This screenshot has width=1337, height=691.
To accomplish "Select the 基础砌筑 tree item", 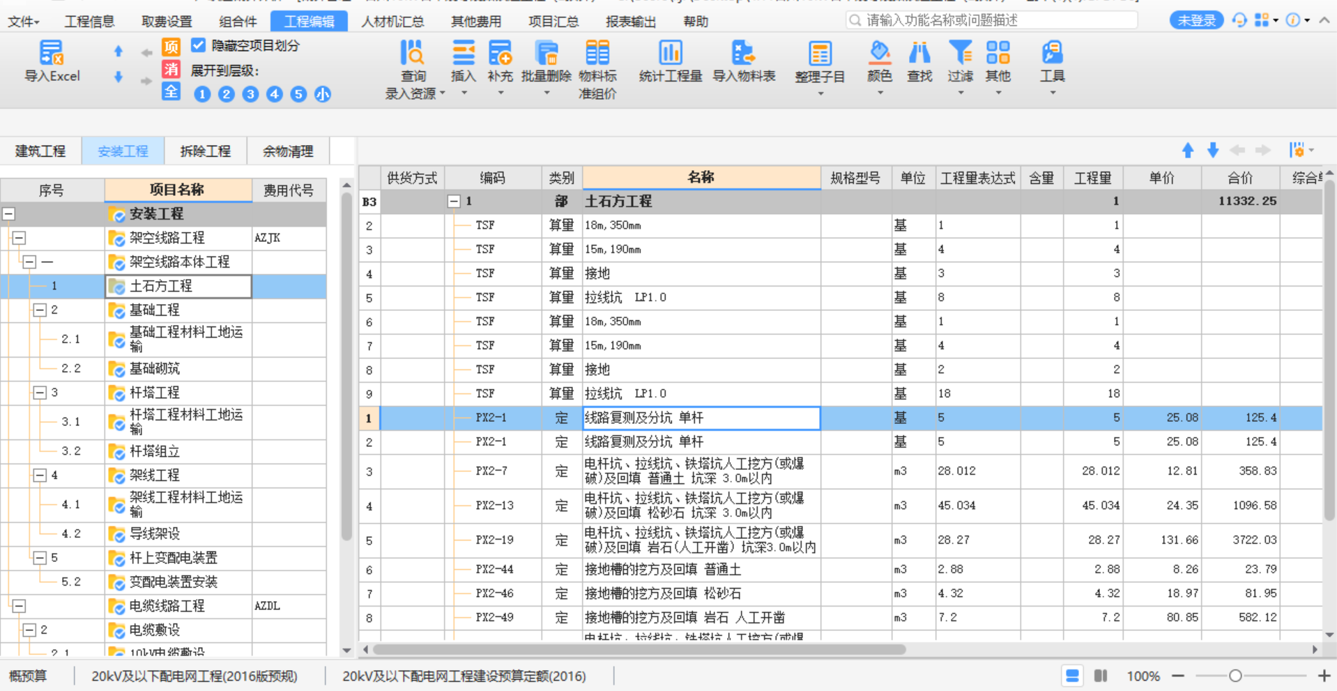I will pos(155,369).
